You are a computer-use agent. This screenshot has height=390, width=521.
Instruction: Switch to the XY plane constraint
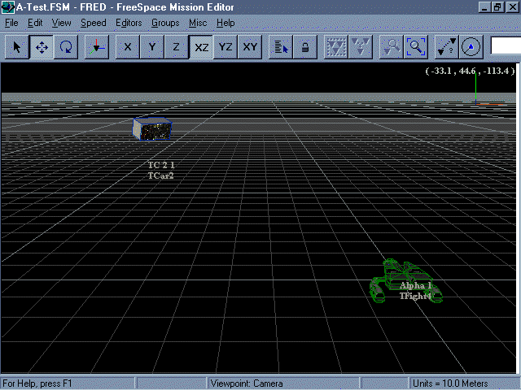click(250, 47)
